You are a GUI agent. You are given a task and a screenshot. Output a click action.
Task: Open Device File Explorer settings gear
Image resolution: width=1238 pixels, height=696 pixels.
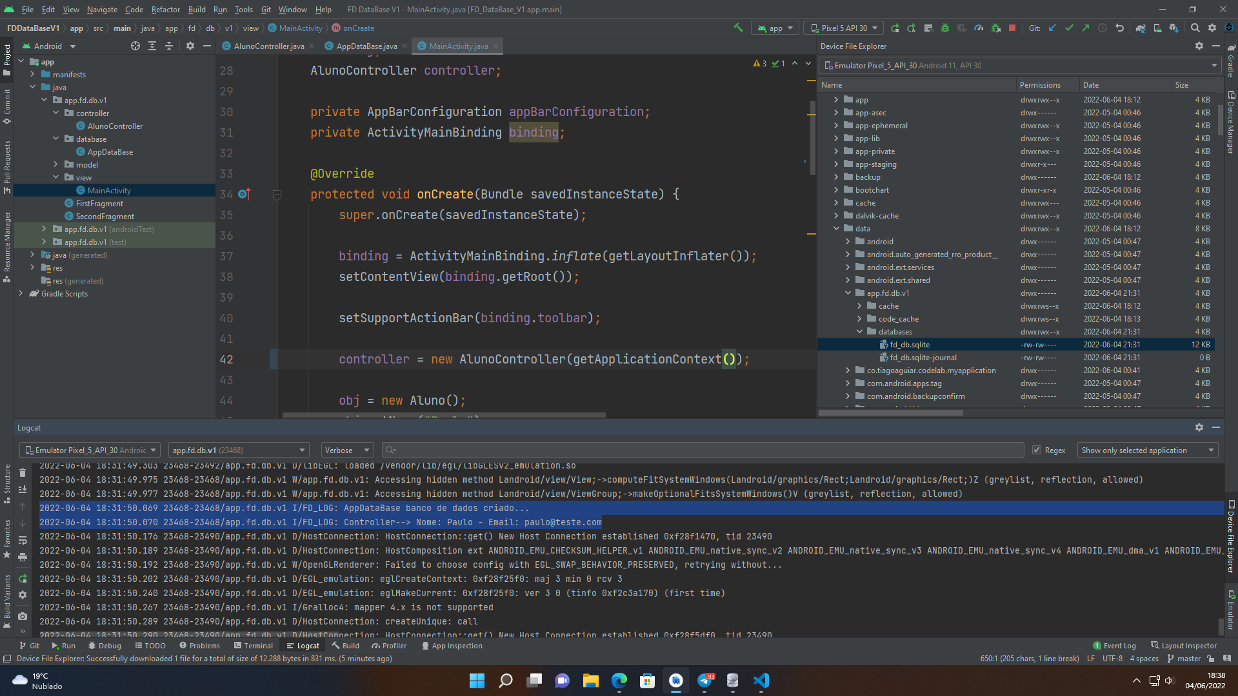tap(1199, 46)
